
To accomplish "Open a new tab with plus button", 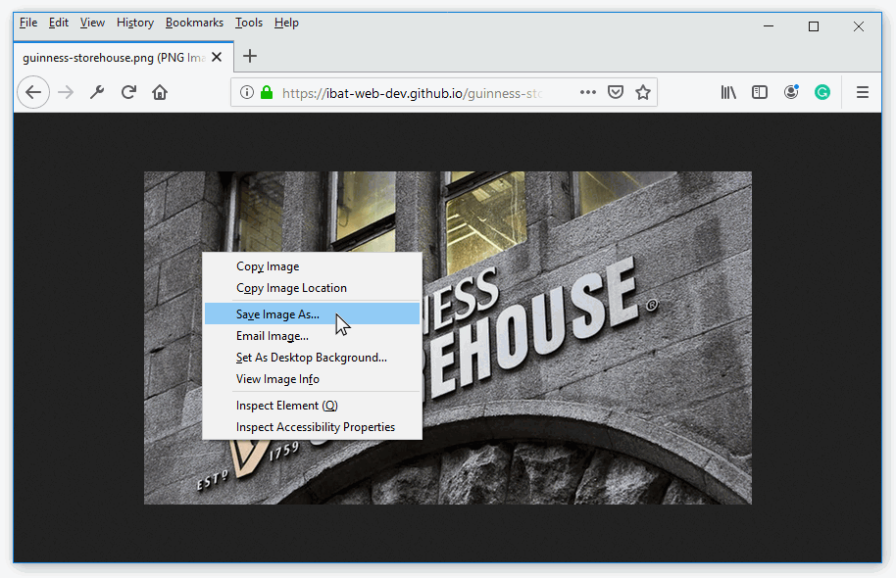I will (x=250, y=56).
